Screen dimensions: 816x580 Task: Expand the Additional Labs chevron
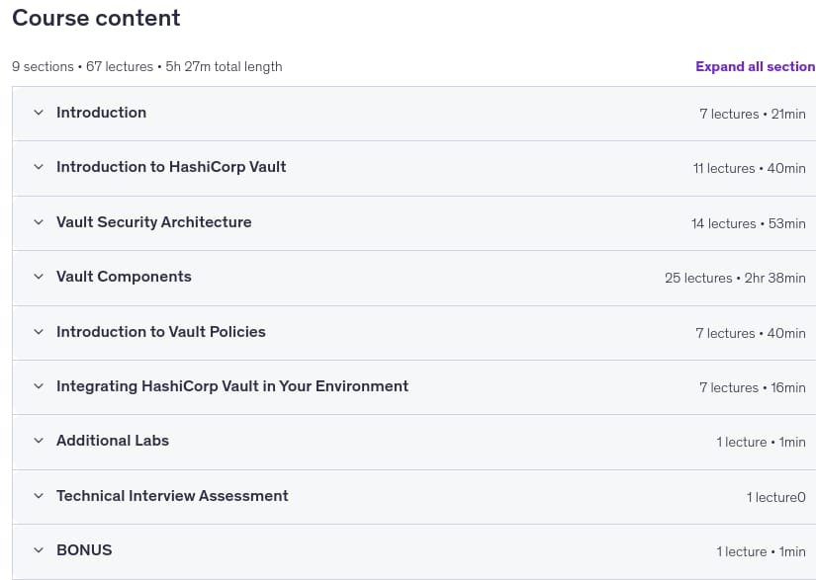tap(39, 441)
